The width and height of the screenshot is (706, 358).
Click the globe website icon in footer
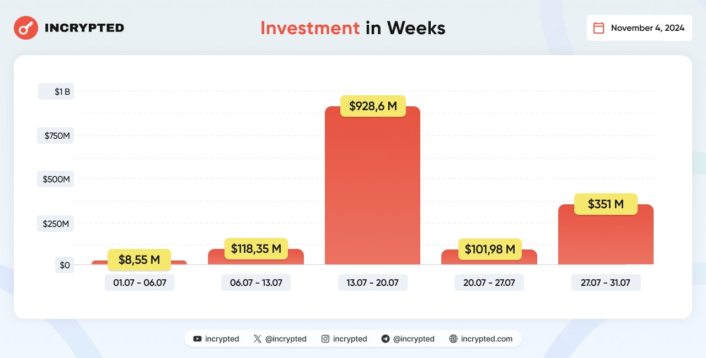(453, 339)
